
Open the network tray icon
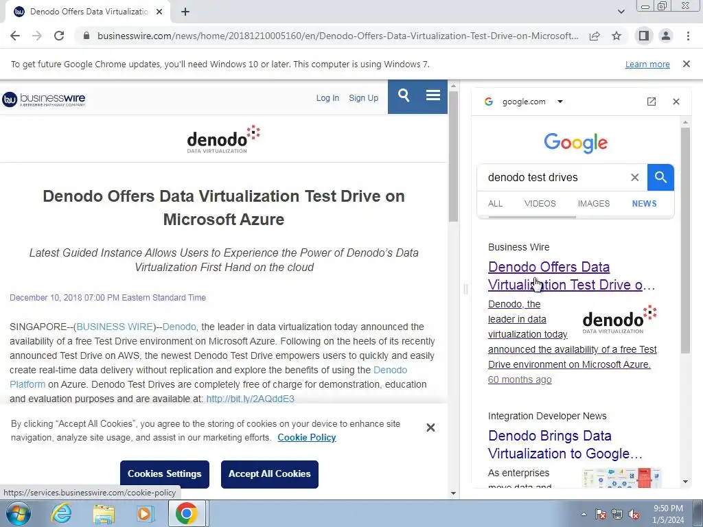(617, 514)
